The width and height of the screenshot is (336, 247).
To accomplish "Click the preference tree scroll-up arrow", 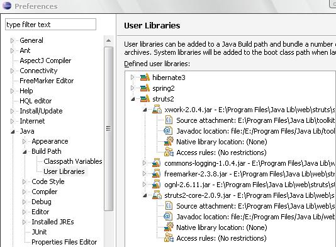I will (x=109, y=40).
